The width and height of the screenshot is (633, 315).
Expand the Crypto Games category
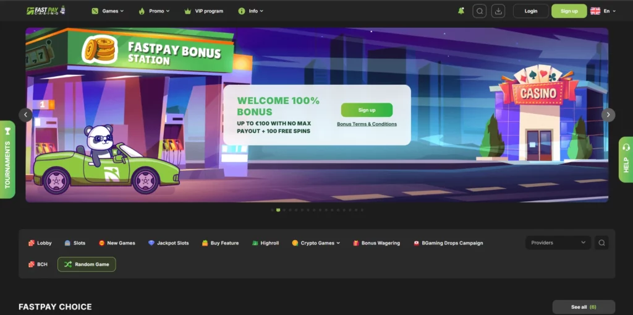pyautogui.click(x=316, y=243)
